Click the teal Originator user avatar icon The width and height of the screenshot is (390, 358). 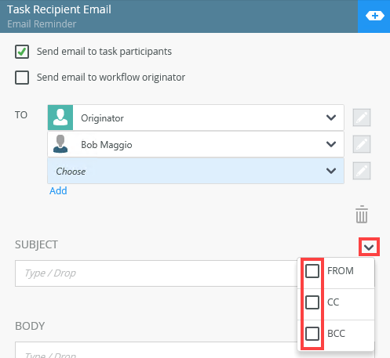[x=60, y=118]
